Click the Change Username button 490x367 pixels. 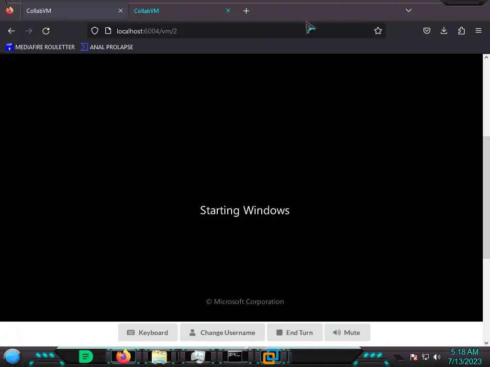click(223, 333)
